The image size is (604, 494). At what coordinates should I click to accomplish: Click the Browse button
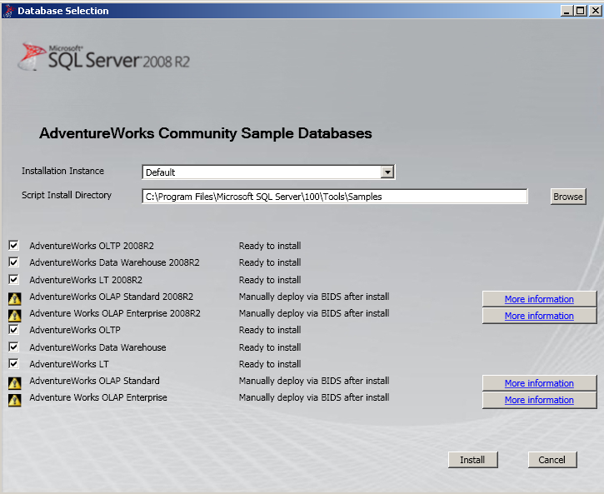coord(568,197)
